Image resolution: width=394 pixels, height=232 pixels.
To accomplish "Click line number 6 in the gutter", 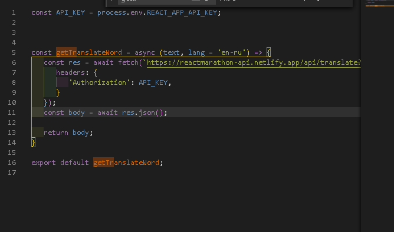I will point(14,62).
